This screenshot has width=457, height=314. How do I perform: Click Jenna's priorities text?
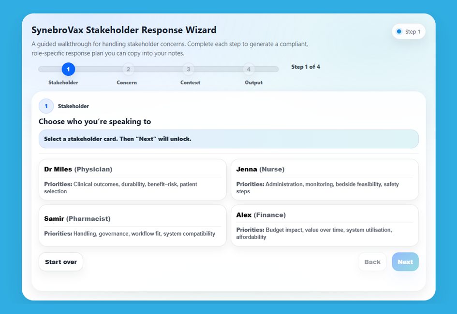[x=317, y=188]
